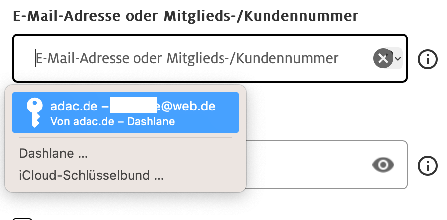Focus the E-Mail-Adresse input field
447x220 pixels.
click(x=198, y=59)
